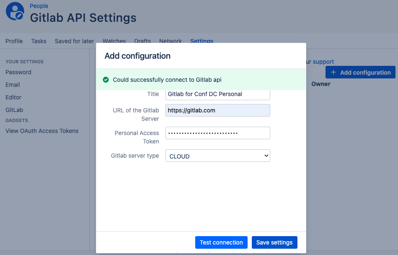The height and width of the screenshot is (255, 398).
Task: Click the 'Gitlab server type' label
Action: pyautogui.click(x=135, y=156)
